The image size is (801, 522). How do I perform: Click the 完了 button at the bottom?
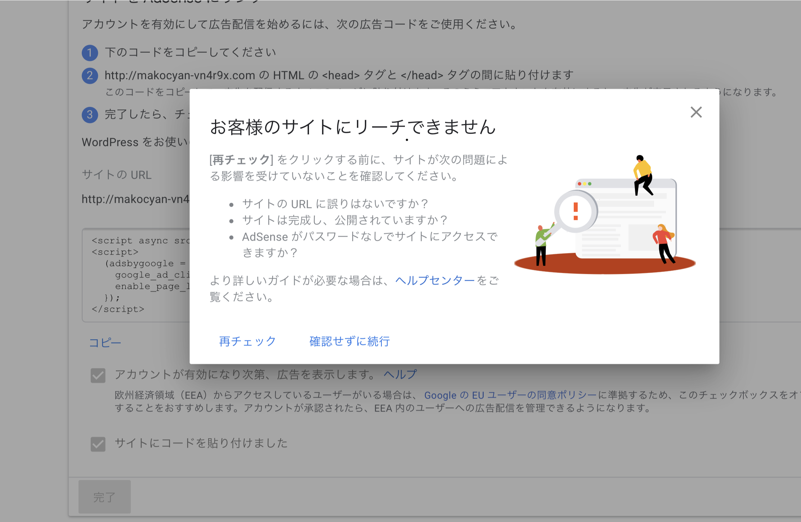pos(104,497)
